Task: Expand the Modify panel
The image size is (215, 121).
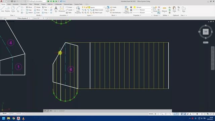Action: [x=39, y=15]
